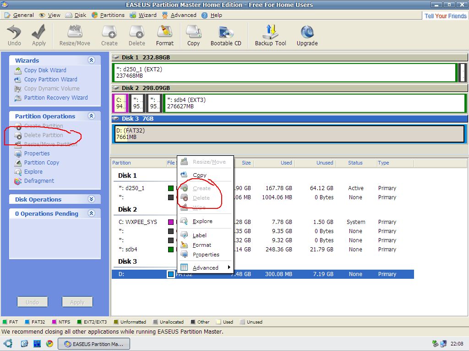The image size is (469, 351).
Task: Open the Bootable CD tool
Action: [x=226, y=35]
